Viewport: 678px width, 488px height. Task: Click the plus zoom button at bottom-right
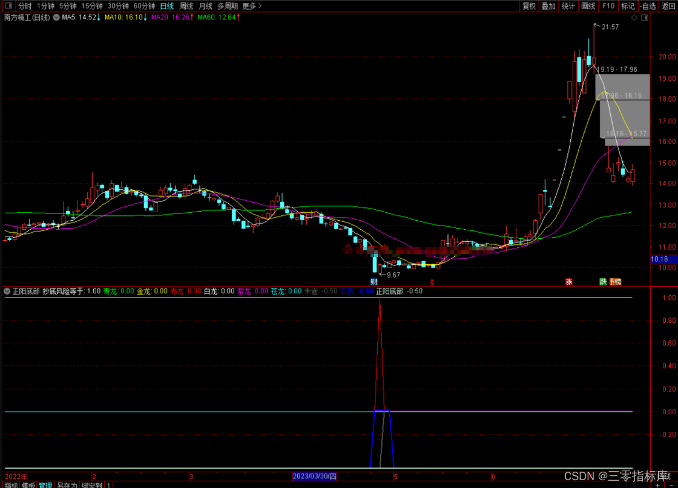657,485
